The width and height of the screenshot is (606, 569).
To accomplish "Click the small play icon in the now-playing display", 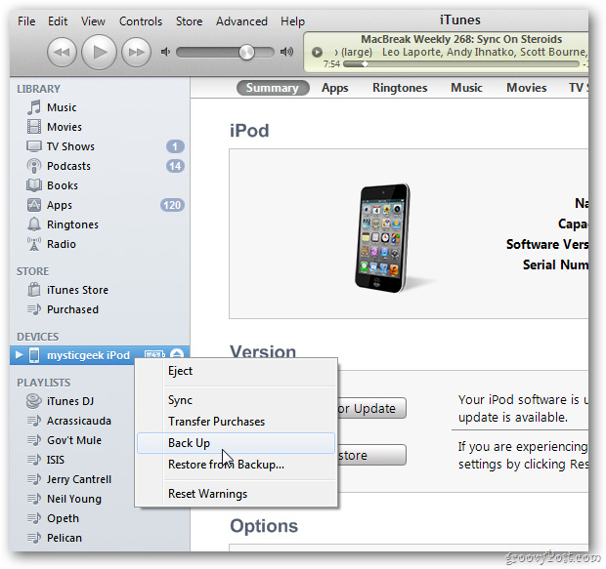I will [317, 52].
